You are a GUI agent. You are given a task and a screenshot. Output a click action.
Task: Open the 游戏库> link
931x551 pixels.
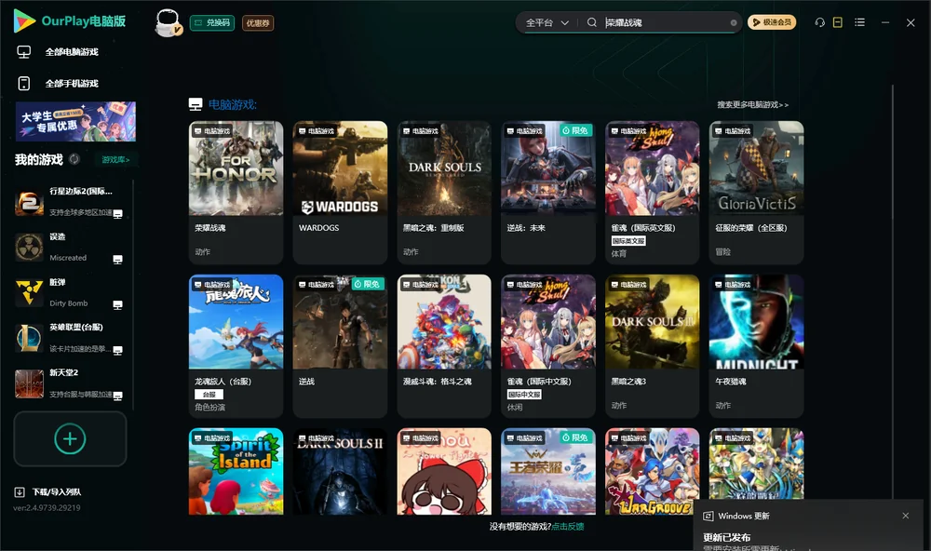point(115,160)
